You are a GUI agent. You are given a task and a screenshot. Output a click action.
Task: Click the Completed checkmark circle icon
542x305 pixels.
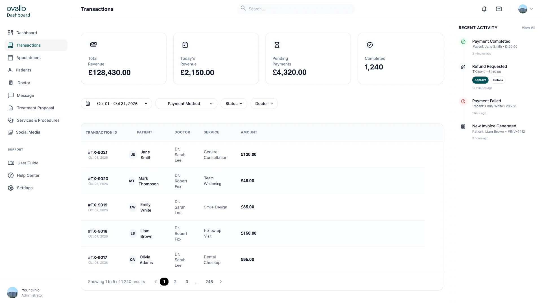(x=370, y=45)
